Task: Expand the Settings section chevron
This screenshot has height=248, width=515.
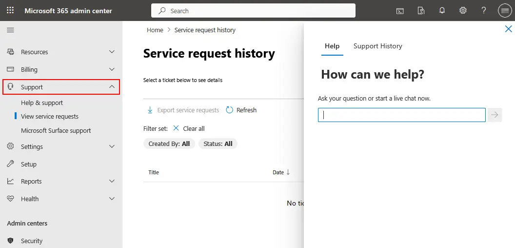Action: [112, 146]
